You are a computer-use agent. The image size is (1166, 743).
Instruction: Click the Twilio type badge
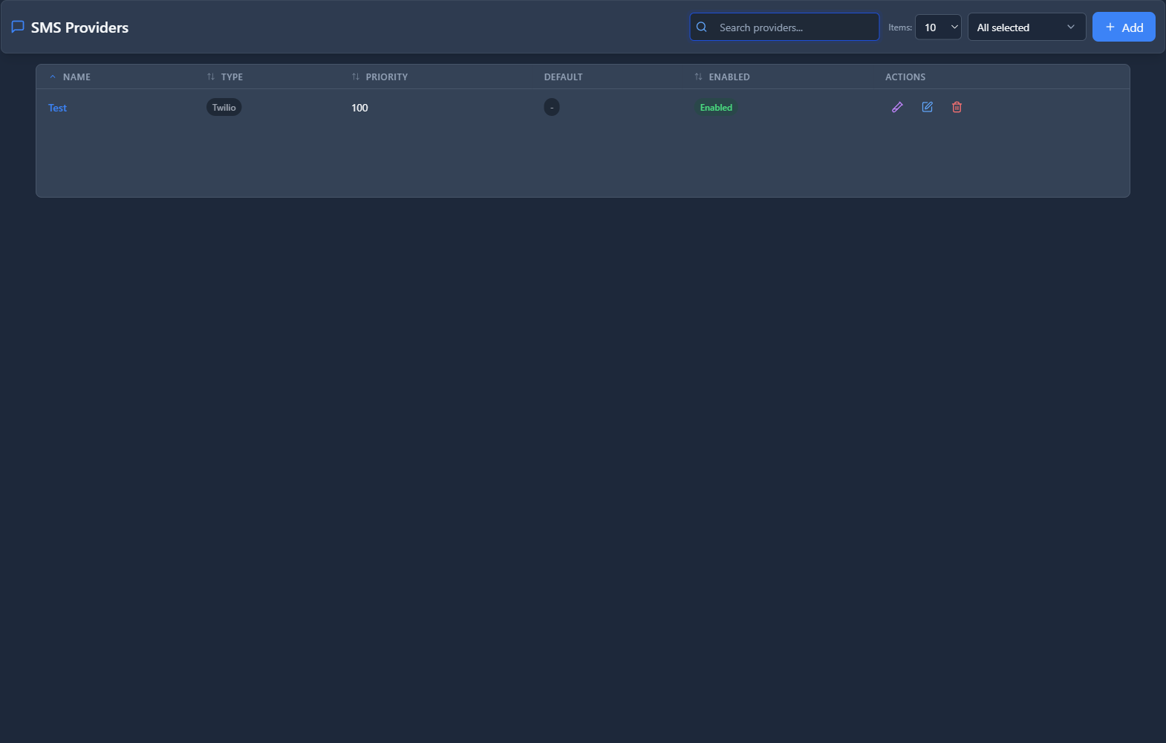(x=224, y=108)
